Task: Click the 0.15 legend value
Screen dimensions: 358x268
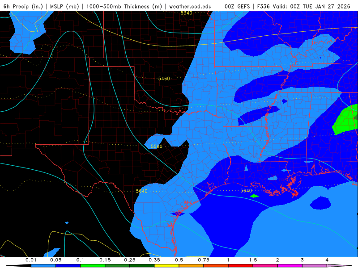Action: pyautogui.click(x=105, y=260)
